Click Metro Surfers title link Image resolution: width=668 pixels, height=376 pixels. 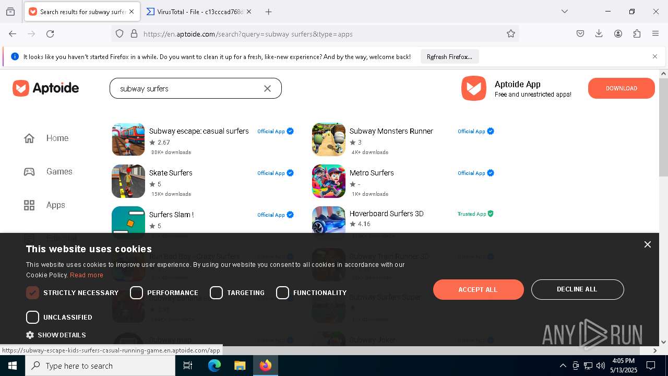coord(372,173)
